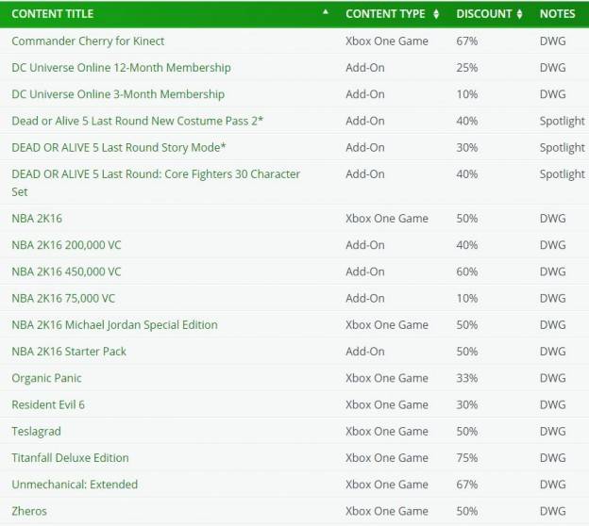Click 67% discount for Unmechanical: Extended

tap(467, 485)
